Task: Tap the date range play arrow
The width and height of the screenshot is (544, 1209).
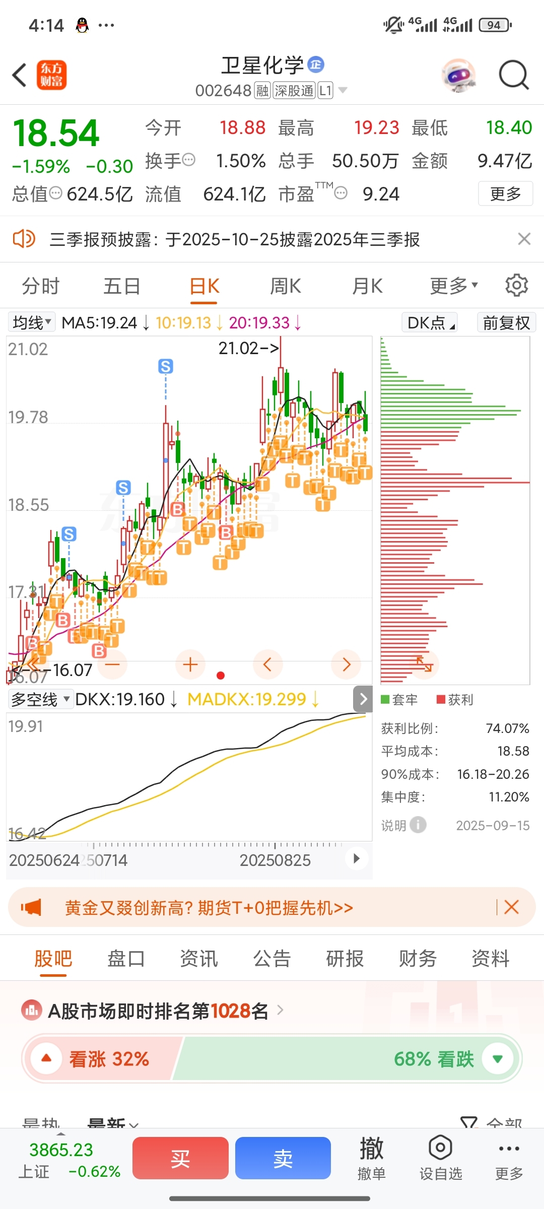Action: click(x=357, y=859)
